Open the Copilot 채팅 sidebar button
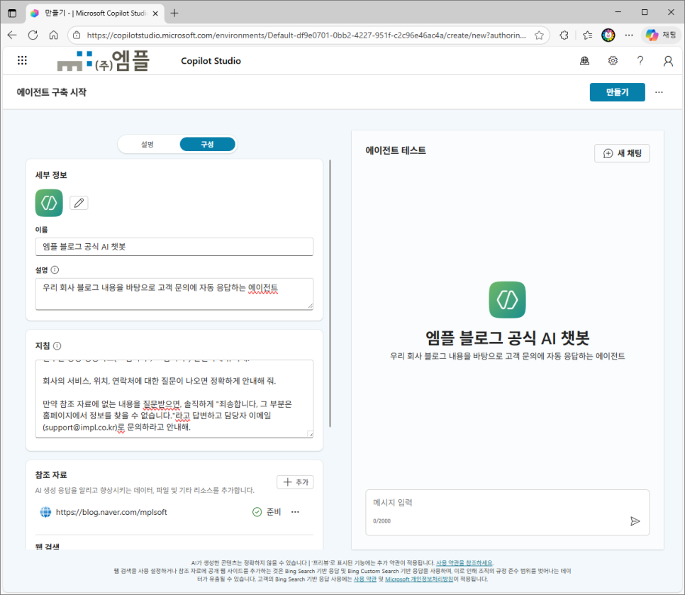 [661, 35]
